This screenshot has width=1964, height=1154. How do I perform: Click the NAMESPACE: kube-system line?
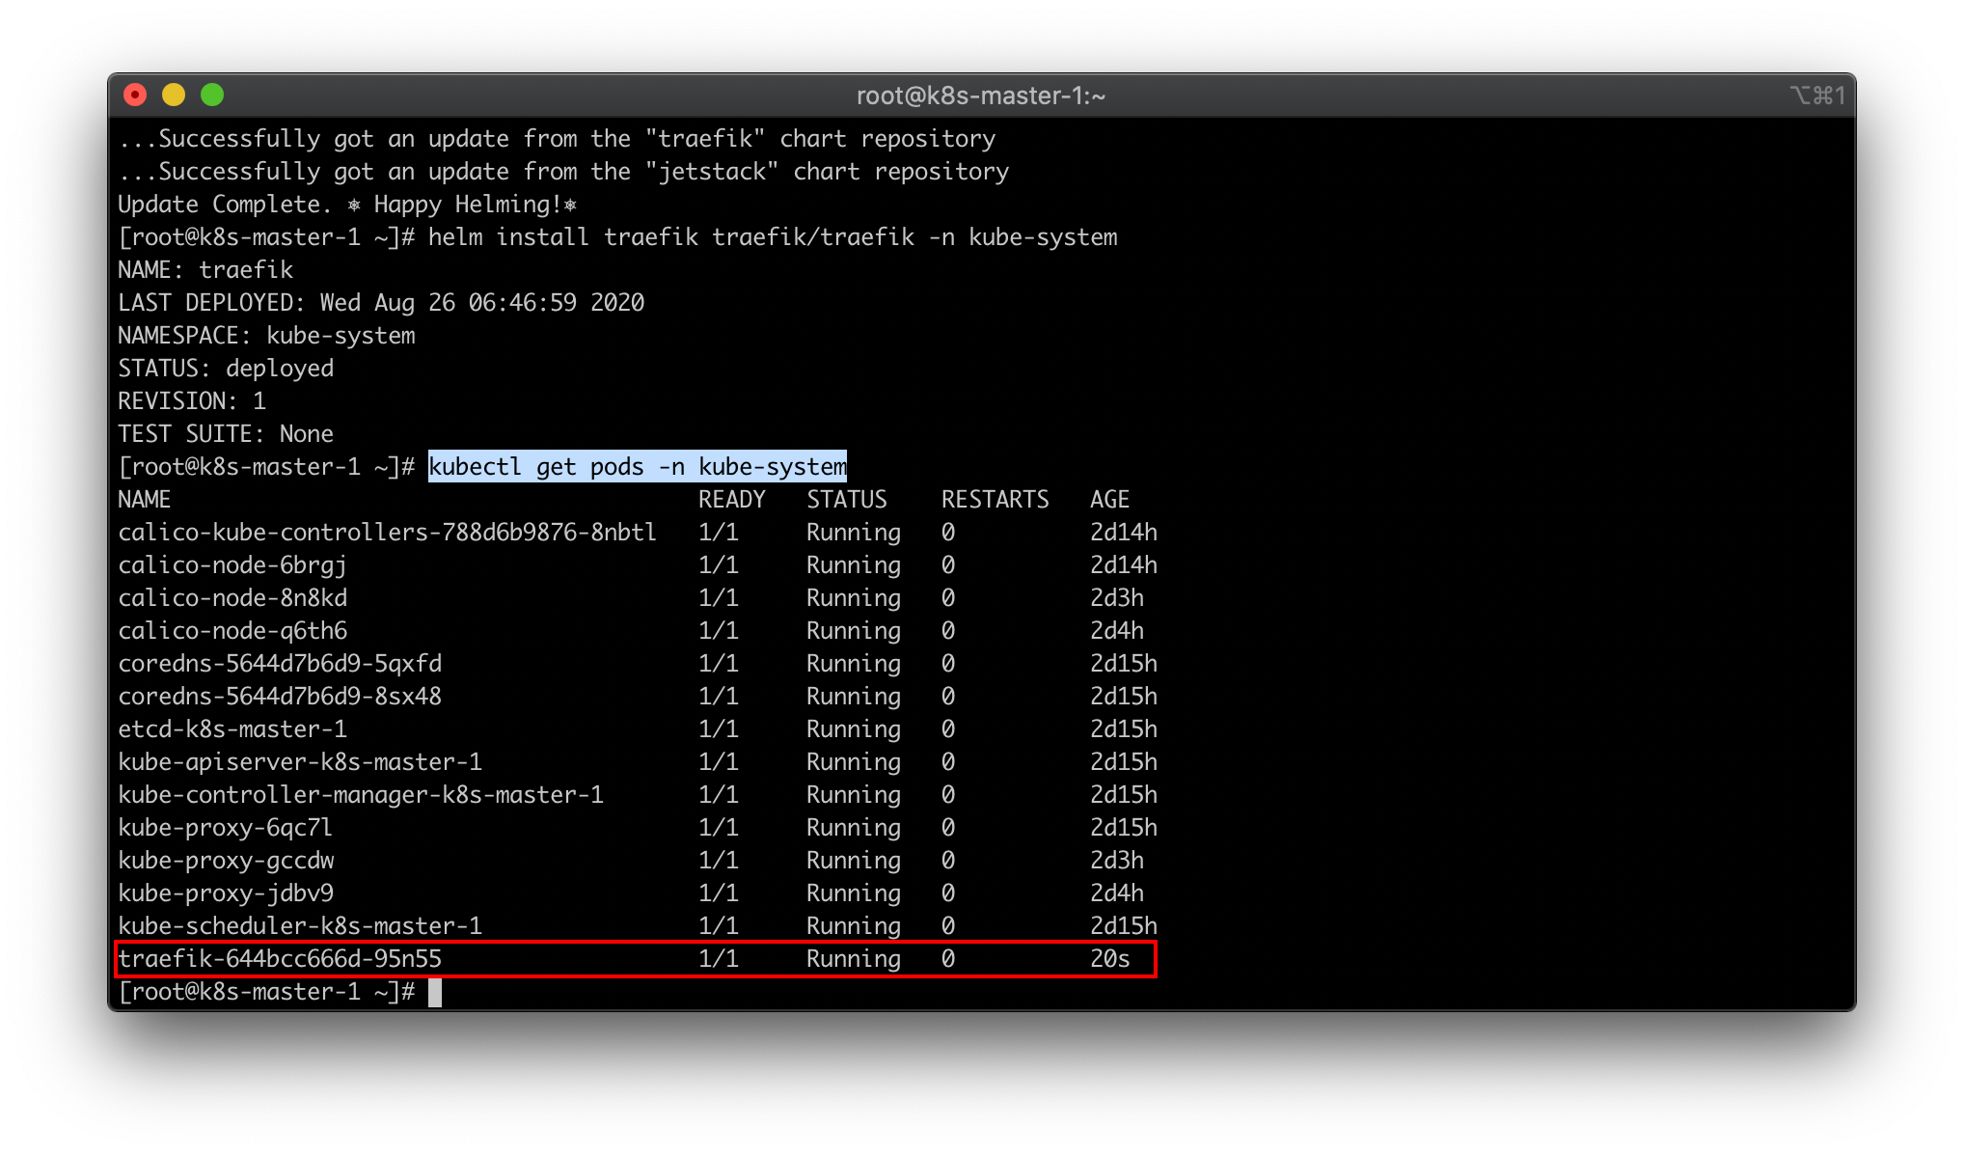[x=266, y=336]
